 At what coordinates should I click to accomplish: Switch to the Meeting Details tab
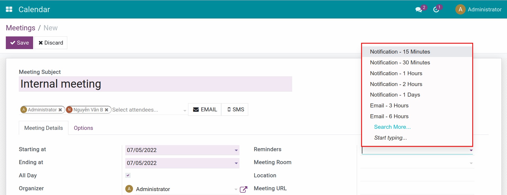pos(44,128)
